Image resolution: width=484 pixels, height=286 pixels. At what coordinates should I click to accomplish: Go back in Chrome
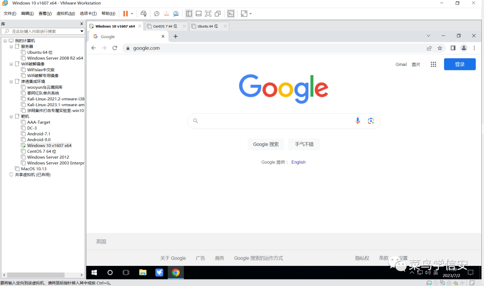[94, 48]
